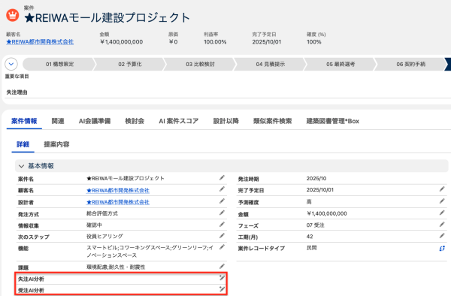This screenshot has height=296, width=451.
Task: Change the 案件レコードタイプ record type icon
Action: (x=442, y=249)
